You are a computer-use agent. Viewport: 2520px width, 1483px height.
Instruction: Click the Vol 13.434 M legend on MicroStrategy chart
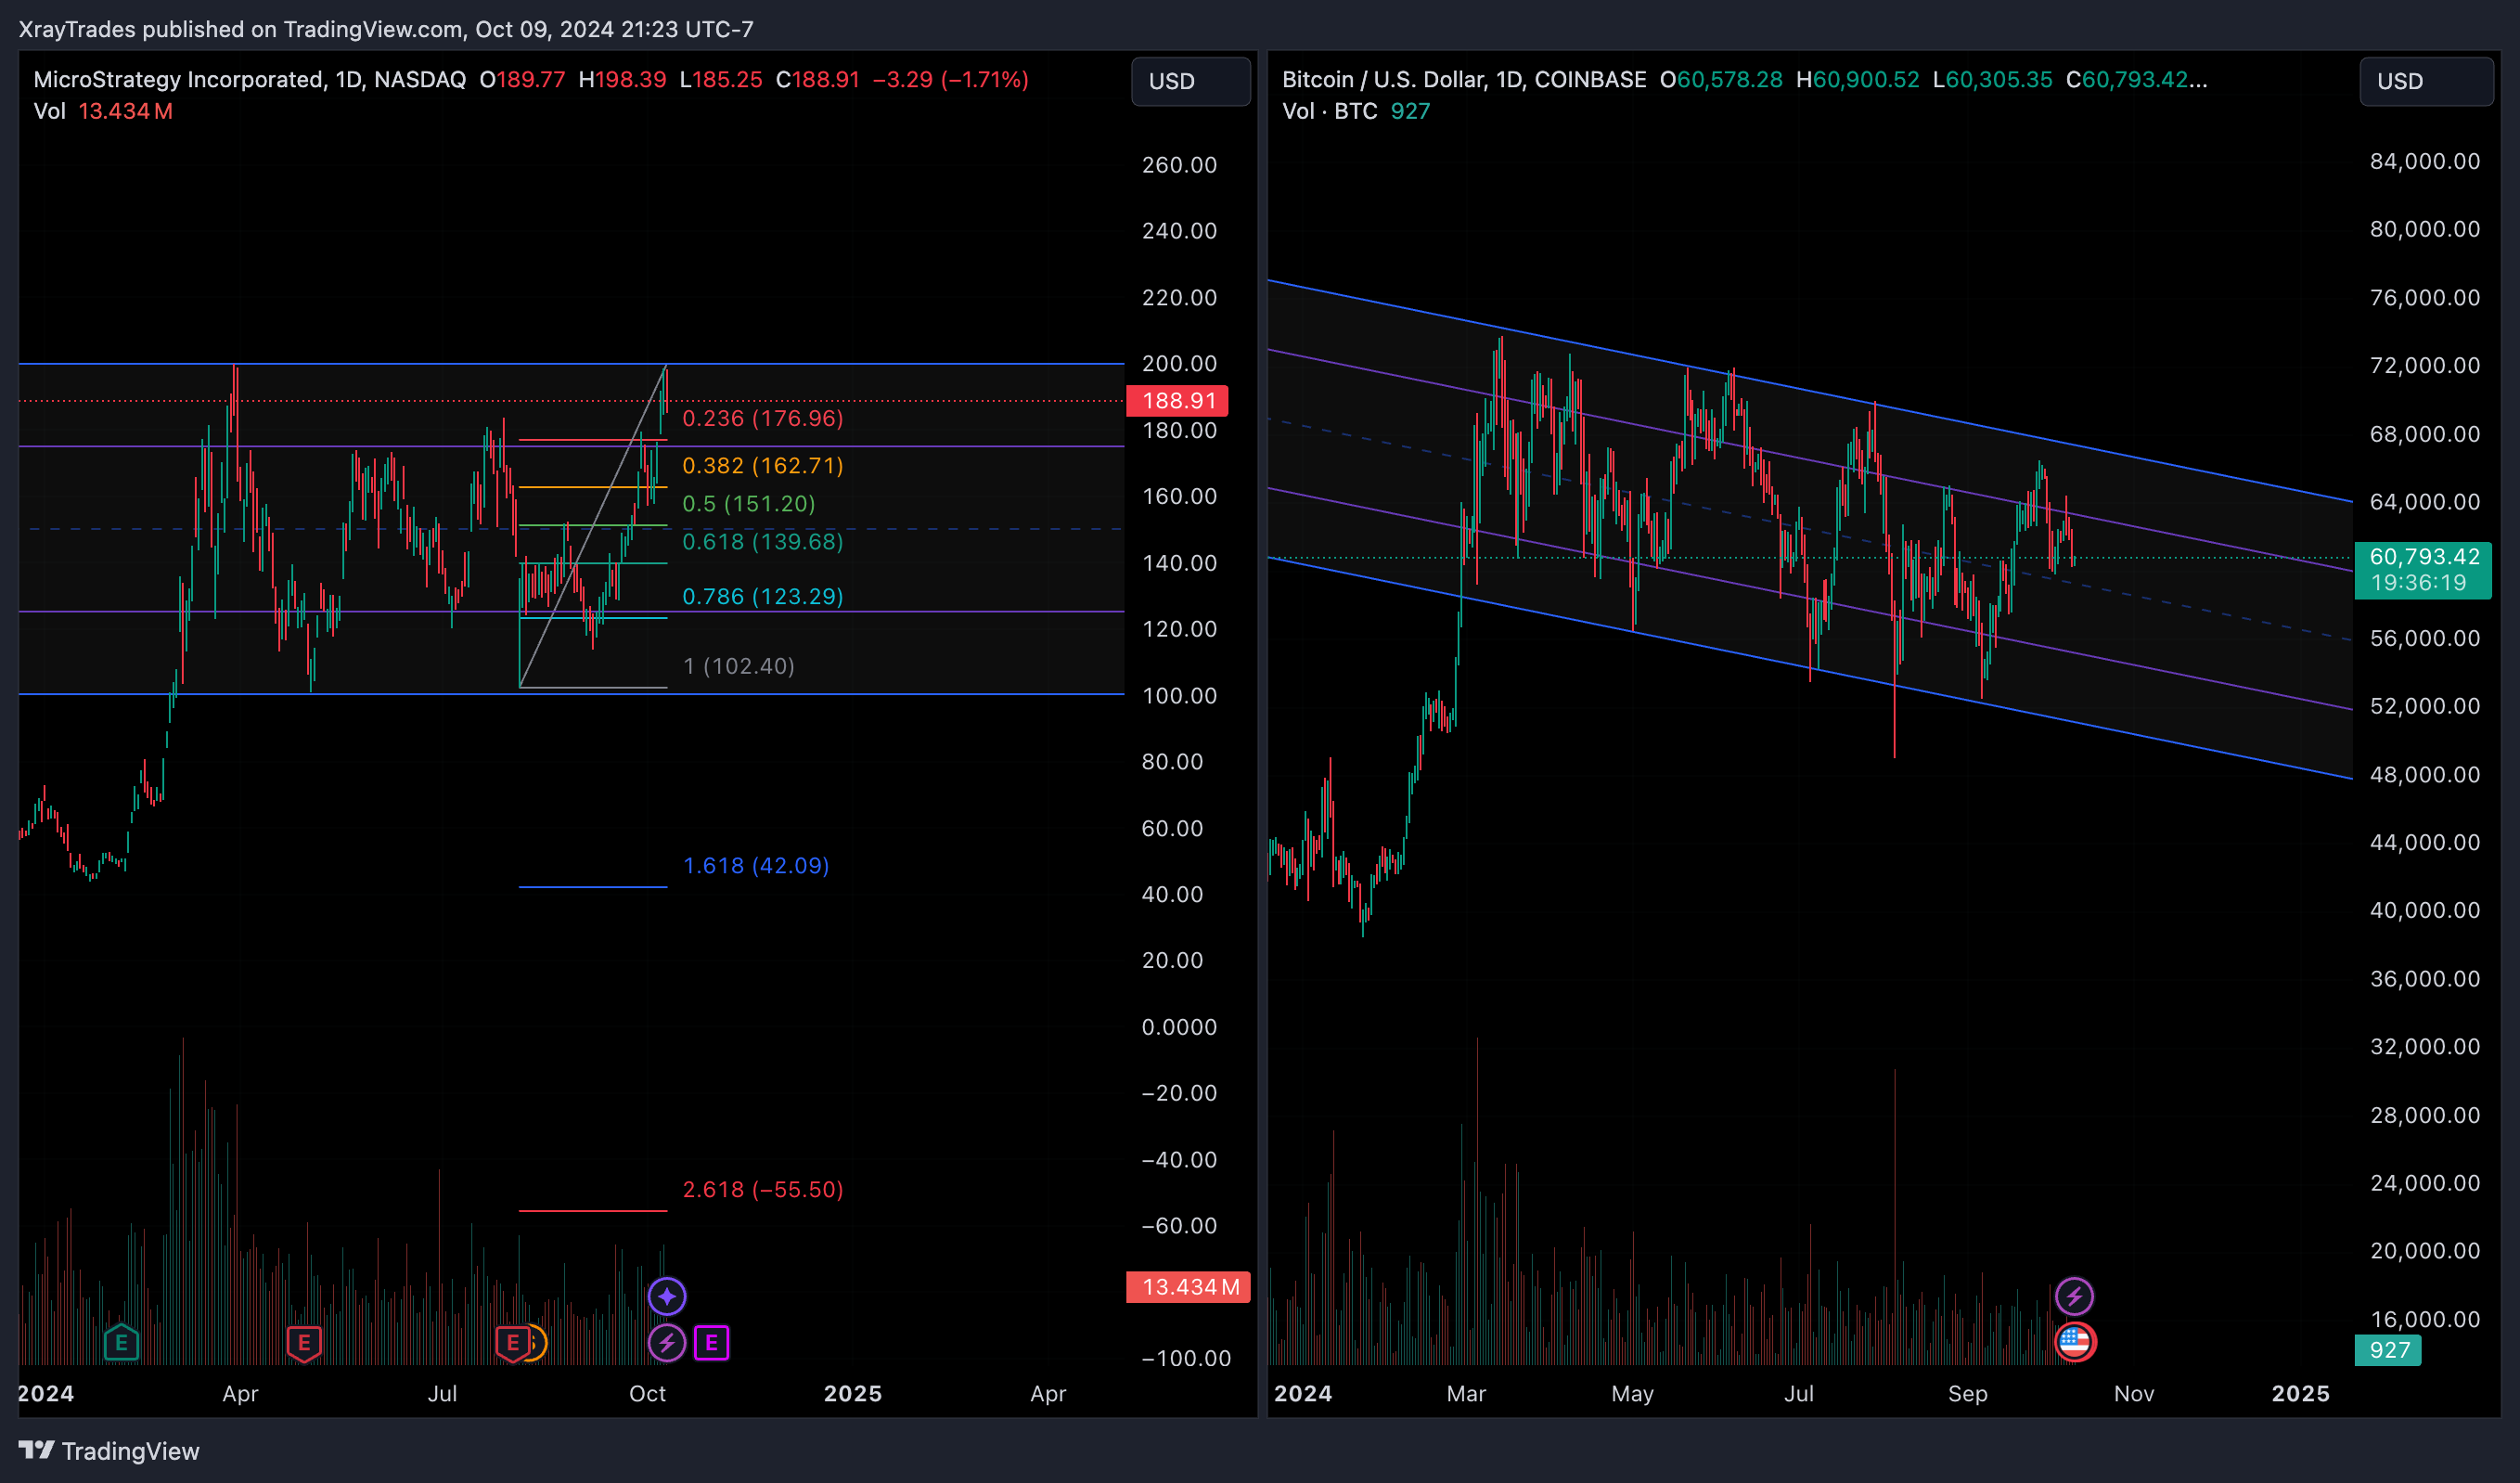click(103, 111)
